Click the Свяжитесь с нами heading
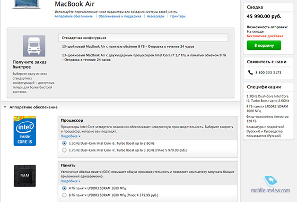Image resolution: width=297 pixels, height=202 pixels. tap(266, 62)
